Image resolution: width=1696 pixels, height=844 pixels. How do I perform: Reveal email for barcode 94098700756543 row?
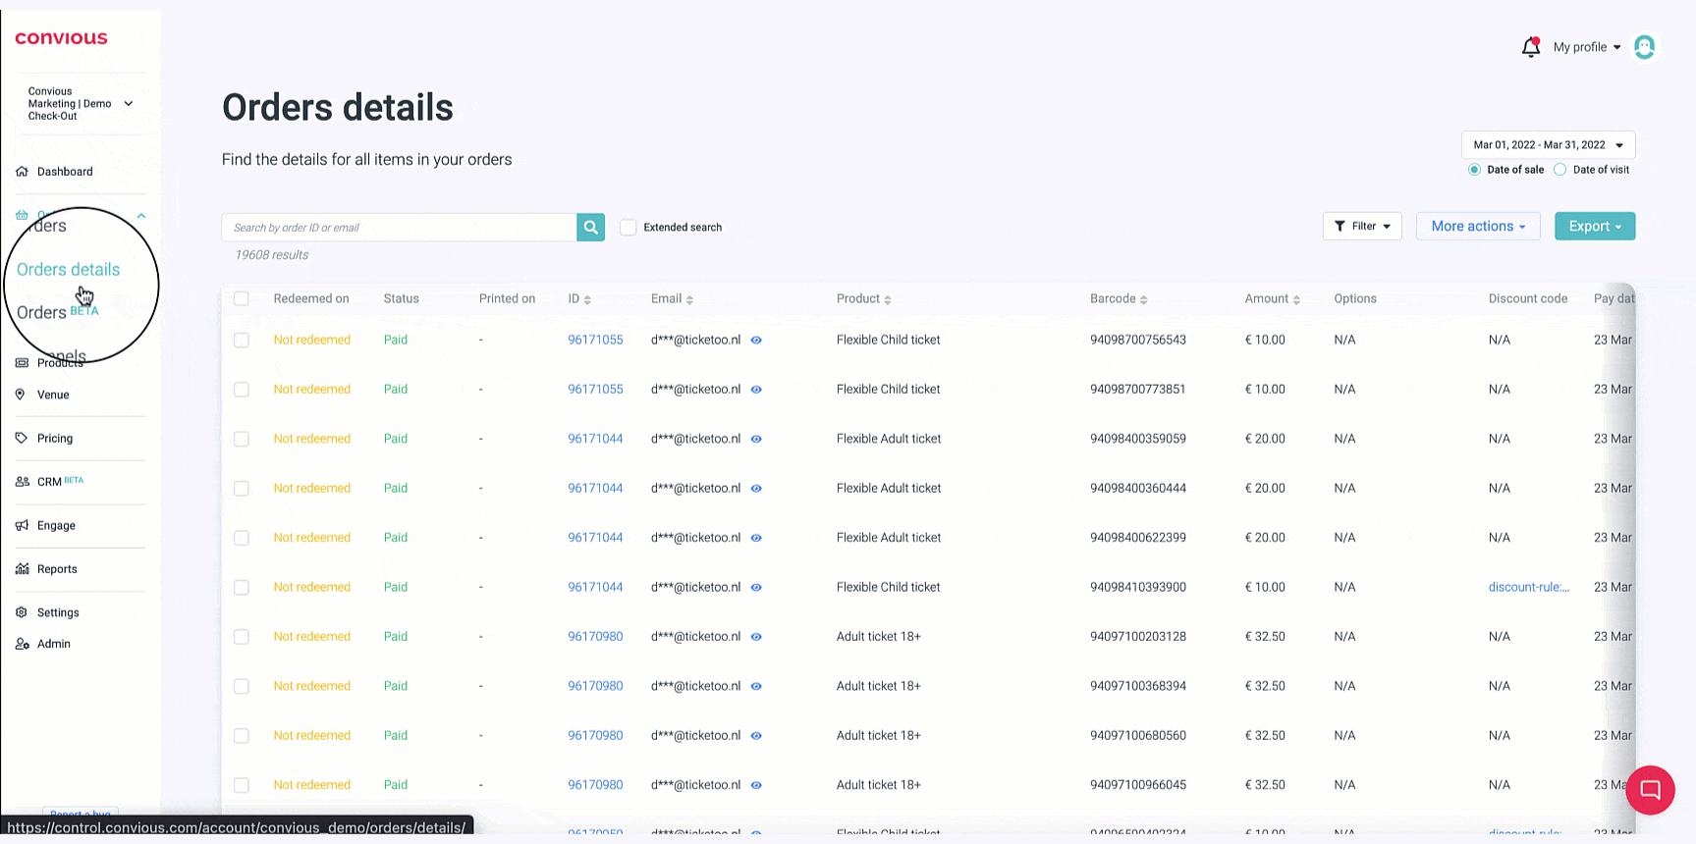click(x=756, y=341)
